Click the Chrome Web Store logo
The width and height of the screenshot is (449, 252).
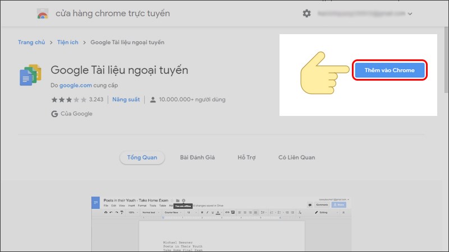(x=43, y=13)
